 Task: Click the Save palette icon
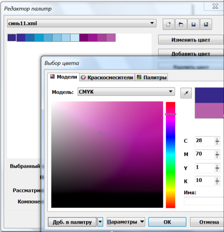point(194,24)
